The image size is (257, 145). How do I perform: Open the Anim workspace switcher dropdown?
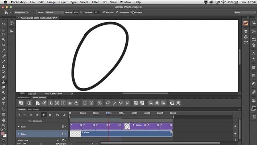[x=245, y=12]
